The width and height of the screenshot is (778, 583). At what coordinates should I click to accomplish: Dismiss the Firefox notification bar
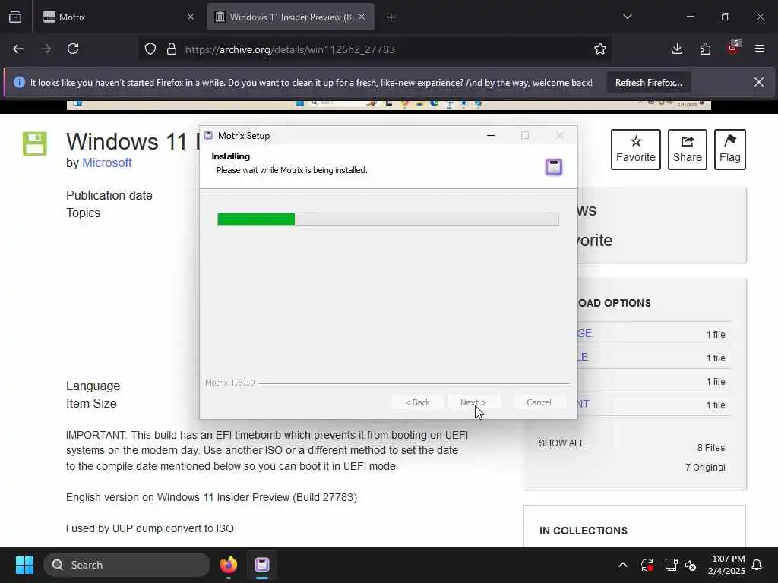tap(759, 82)
